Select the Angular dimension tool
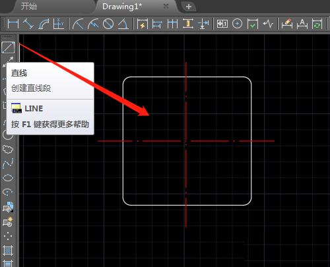Image resolution: width=330 pixels, height=267 pixels. pyautogui.click(x=123, y=24)
